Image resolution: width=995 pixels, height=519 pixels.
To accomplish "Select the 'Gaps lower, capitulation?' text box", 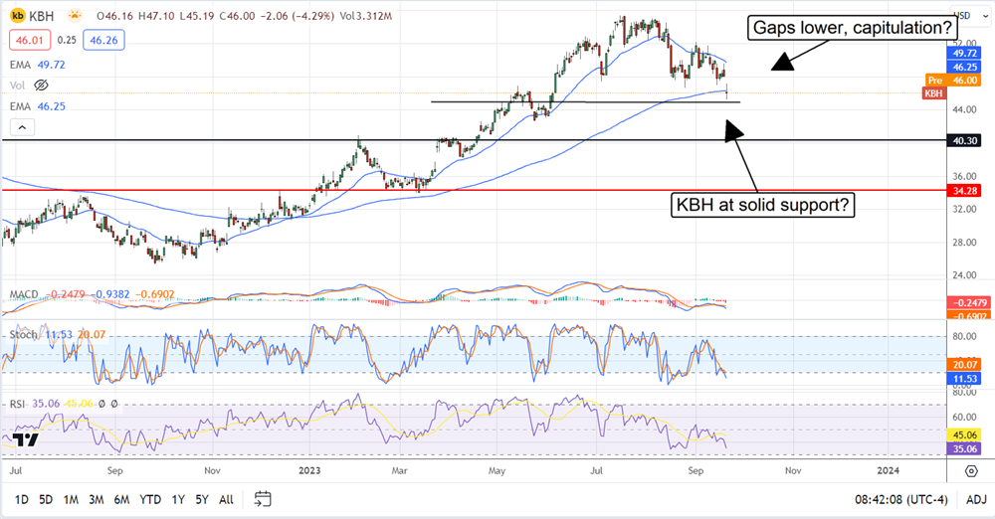I will [x=853, y=28].
